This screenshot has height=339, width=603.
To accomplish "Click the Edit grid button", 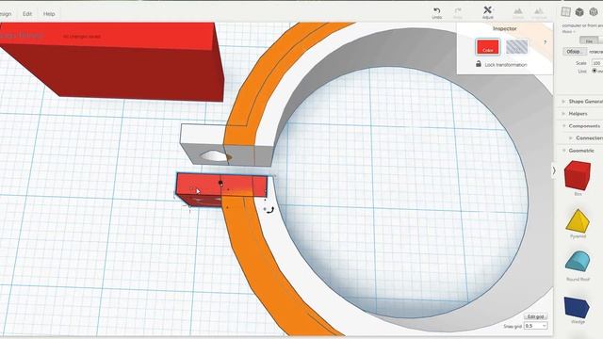I will click(x=536, y=316).
